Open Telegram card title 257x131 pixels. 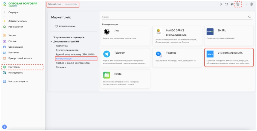click(x=120, y=53)
